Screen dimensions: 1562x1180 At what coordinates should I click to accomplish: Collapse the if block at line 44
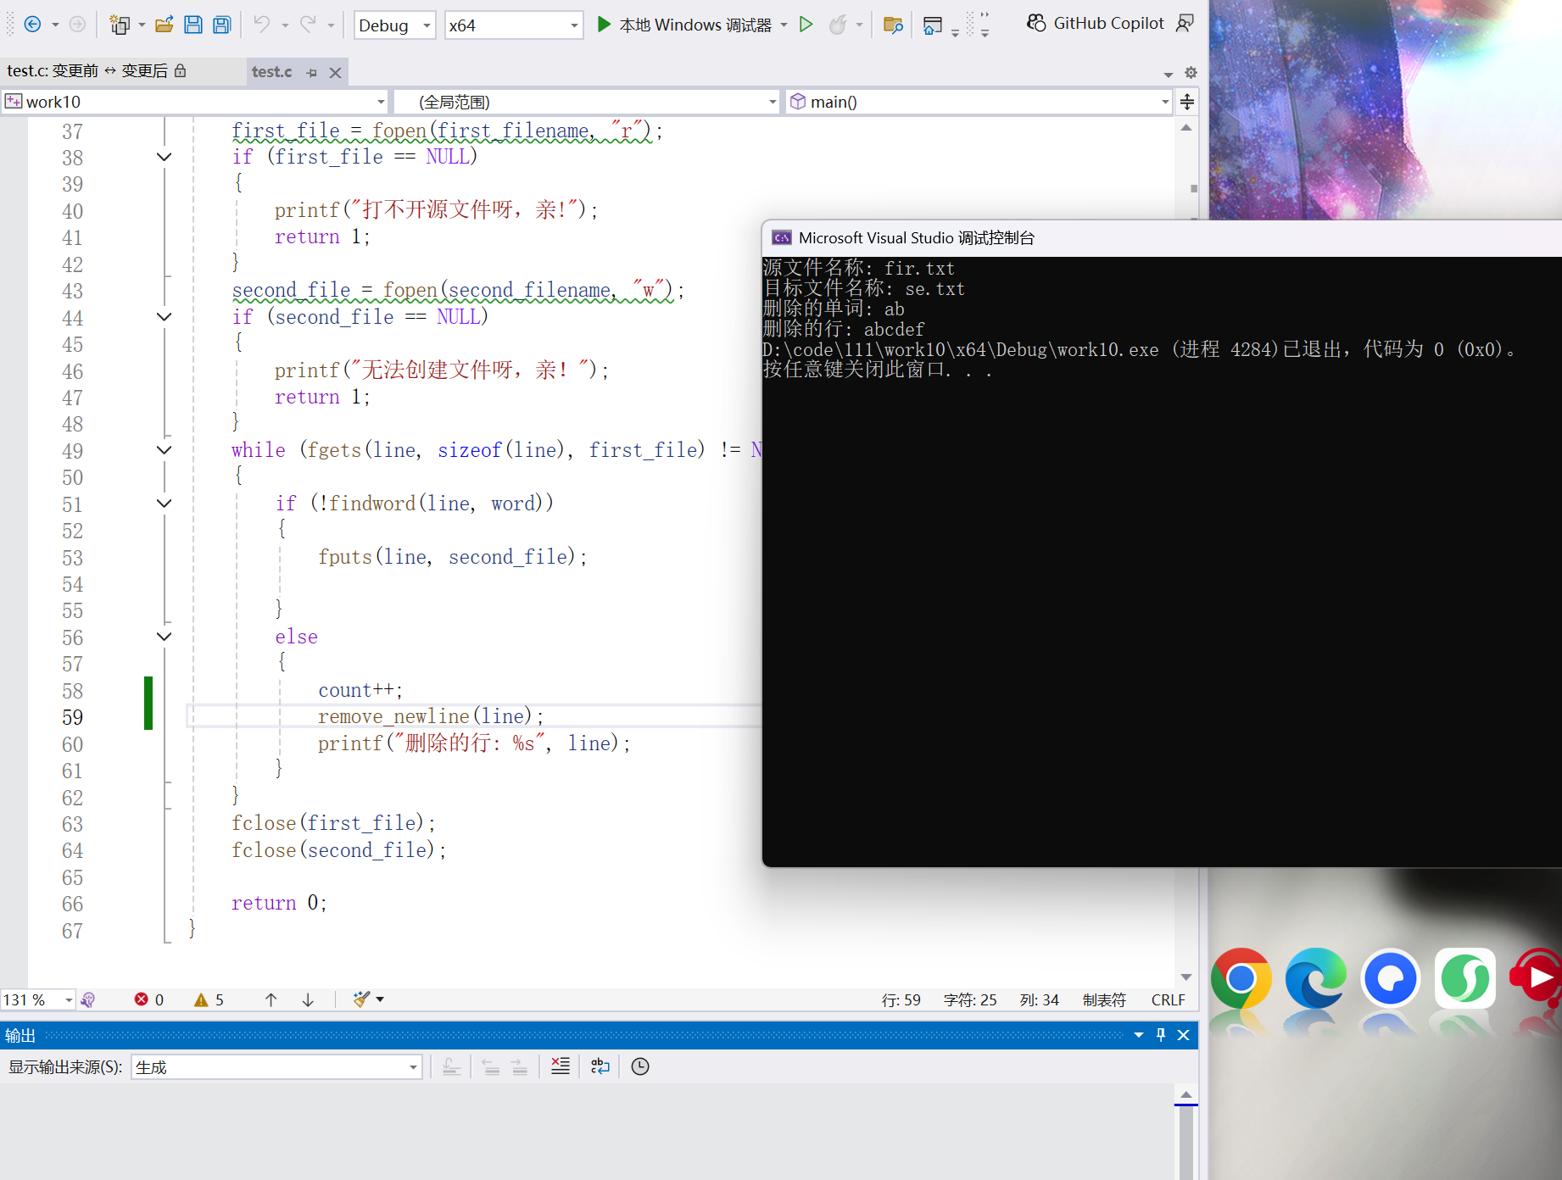(x=165, y=317)
